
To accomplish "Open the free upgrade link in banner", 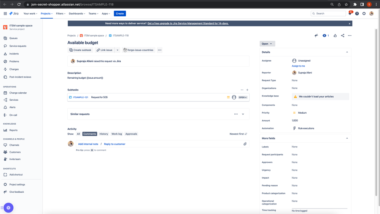I will click(x=188, y=24).
